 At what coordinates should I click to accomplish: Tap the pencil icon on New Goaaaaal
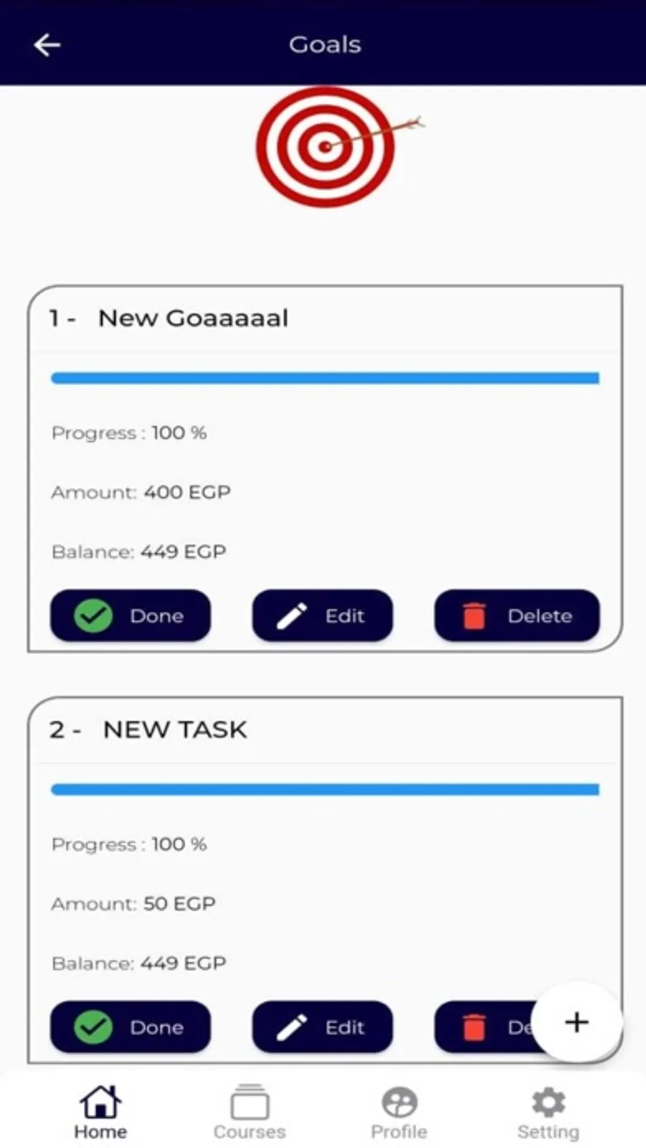[292, 616]
